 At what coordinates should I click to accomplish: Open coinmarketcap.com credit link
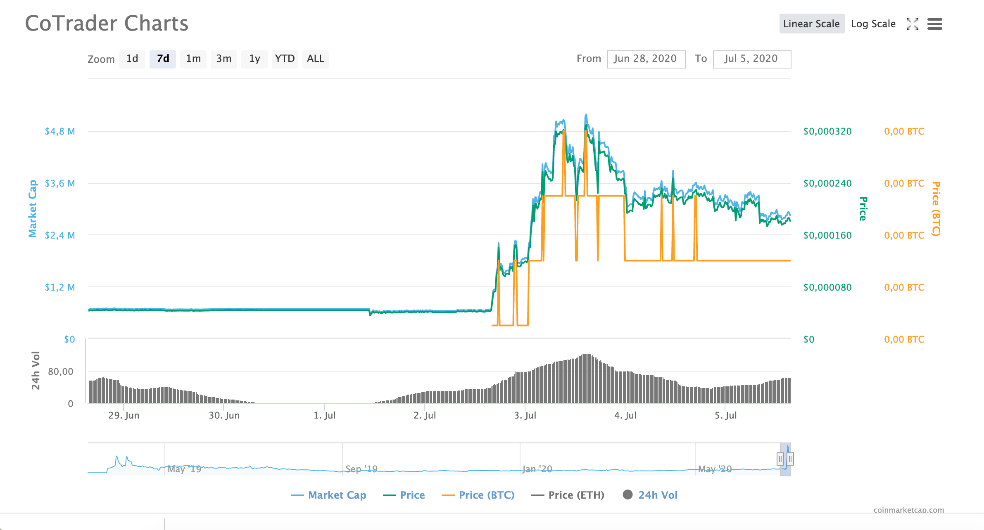point(908,510)
